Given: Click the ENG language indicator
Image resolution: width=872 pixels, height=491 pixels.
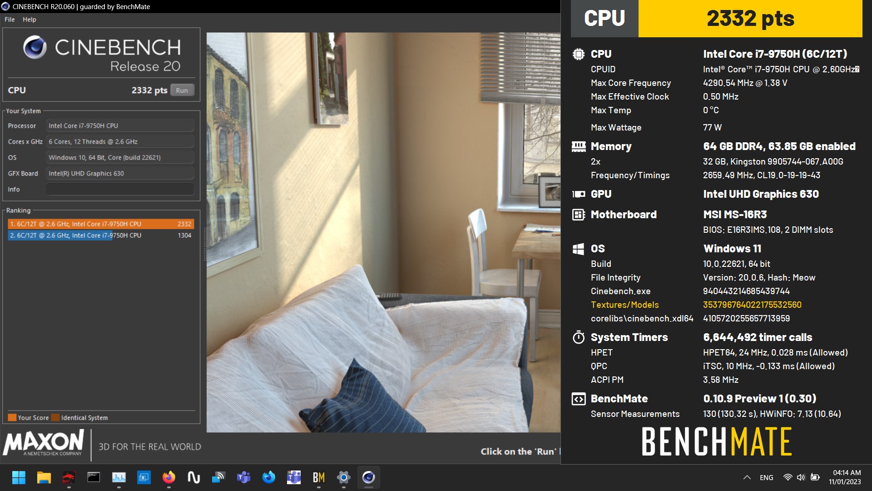Looking at the screenshot, I should pos(766,477).
